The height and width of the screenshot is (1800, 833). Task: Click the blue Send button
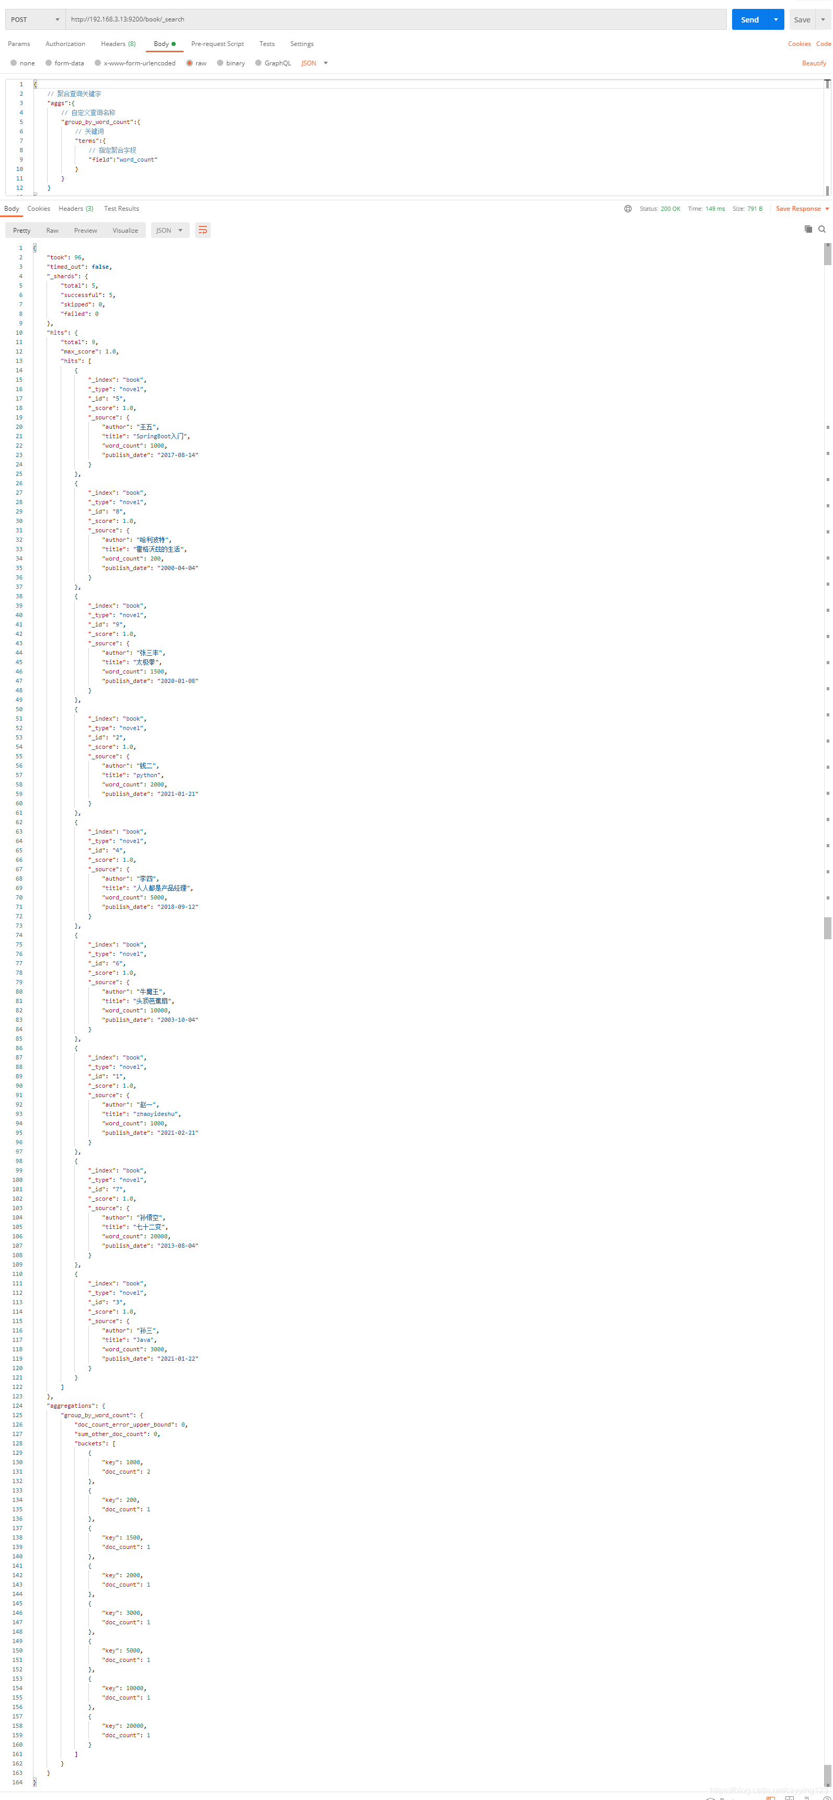[x=750, y=19]
